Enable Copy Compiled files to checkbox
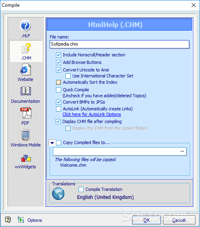Image resolution: width=200 pixels, height=227 pixels. [x=58, y=142]
